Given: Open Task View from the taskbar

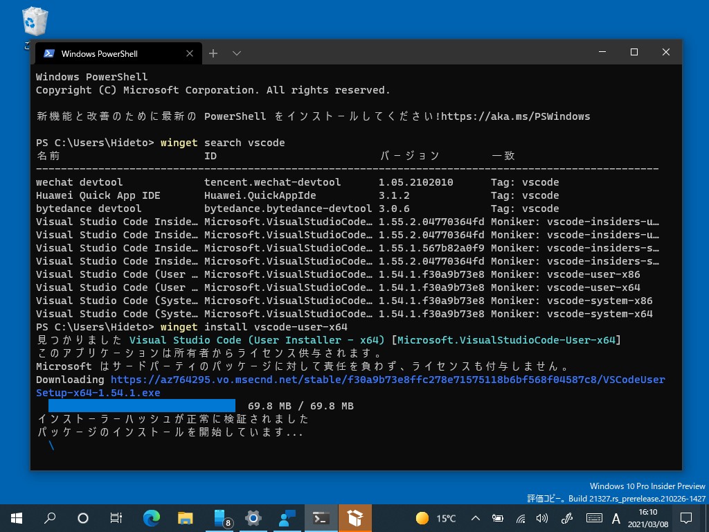Looking at the screenshot, I should pos(116,517).
